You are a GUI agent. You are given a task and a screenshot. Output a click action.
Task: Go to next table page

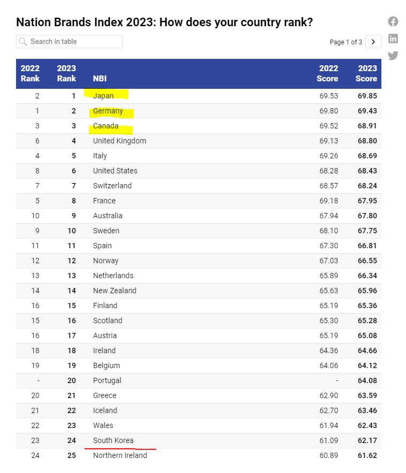point(374,42)
